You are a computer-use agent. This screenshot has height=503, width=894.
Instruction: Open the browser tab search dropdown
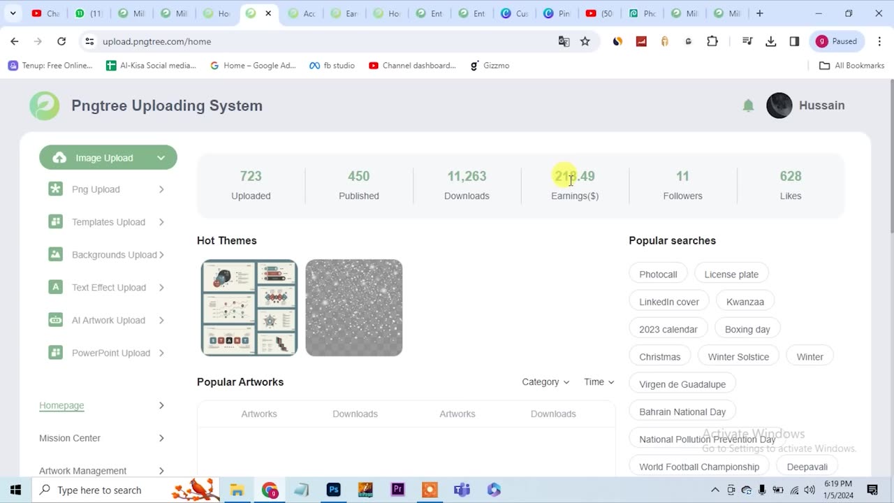pos(13,13)
